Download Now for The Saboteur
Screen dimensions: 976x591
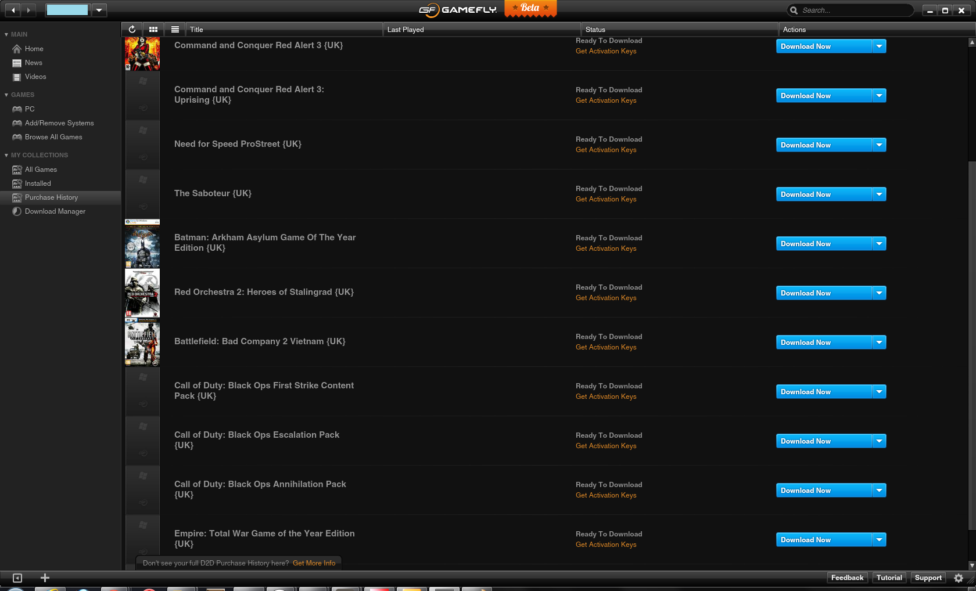tap(824, 194)
